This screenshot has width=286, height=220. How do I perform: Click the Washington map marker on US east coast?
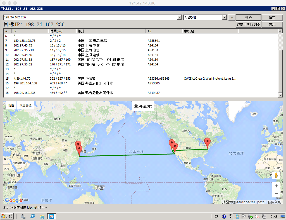coord(207,143)
